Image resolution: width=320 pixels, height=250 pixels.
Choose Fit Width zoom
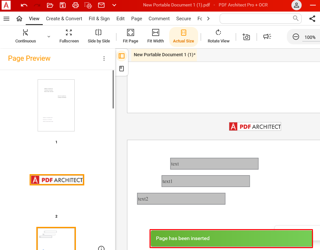[156, 36]
